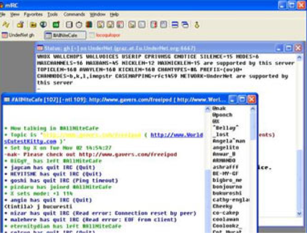
Task: Open the Notify list toolbar icon
Action: click(154, 25)
